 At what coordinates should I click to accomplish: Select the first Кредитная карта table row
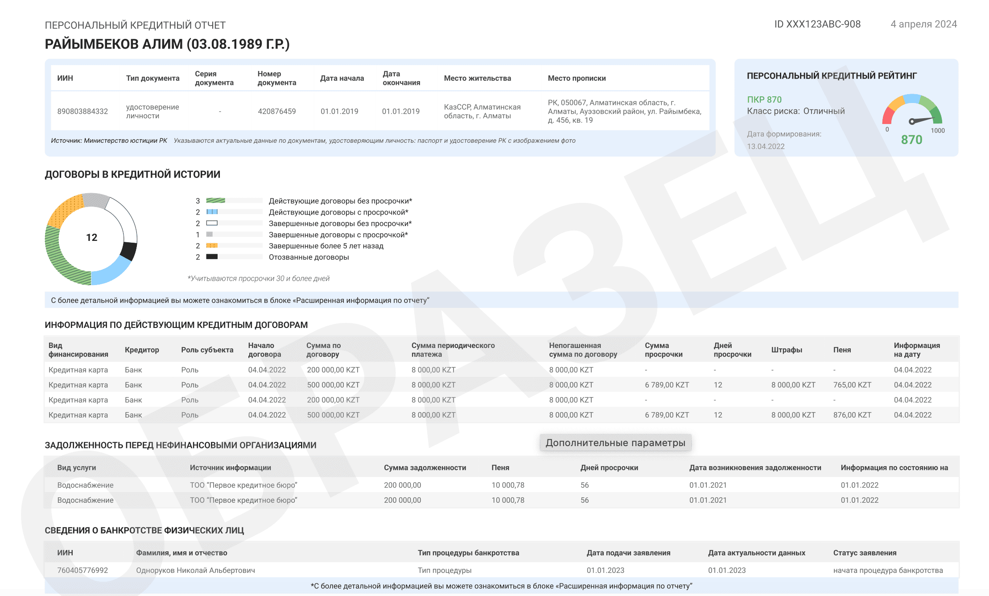(x=78, y=370)
